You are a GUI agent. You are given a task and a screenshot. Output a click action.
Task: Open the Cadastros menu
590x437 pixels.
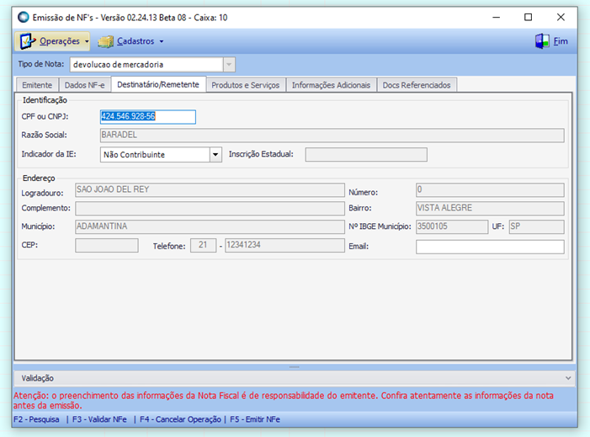coord(131,41)
